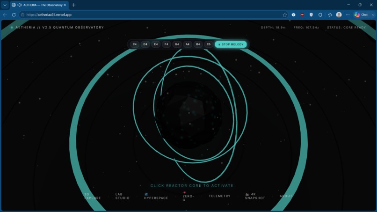Open the tab actions dropdown
Viewport: 377px width, 212px height.
[5, 5]
